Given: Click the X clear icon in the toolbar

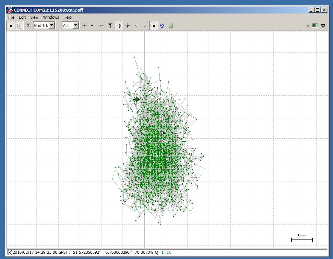Looking at the screenshot, I should click(308, 25).
